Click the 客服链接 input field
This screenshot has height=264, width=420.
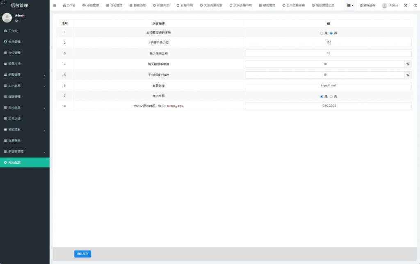[328, 86]
